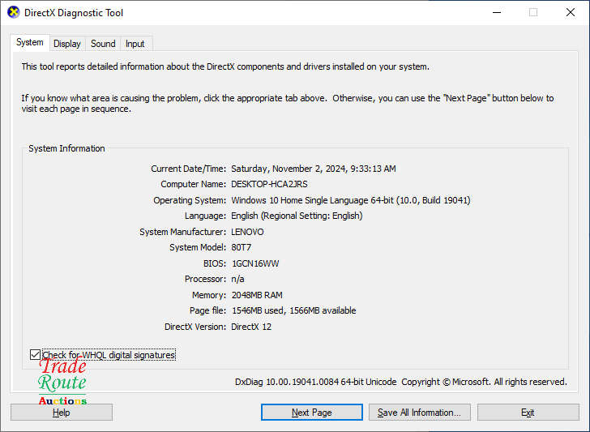Image resolution: width=590 pixels, height=432 pixels.
Task: Click the DxDiag version copyright text
Action: click(400, 382)
